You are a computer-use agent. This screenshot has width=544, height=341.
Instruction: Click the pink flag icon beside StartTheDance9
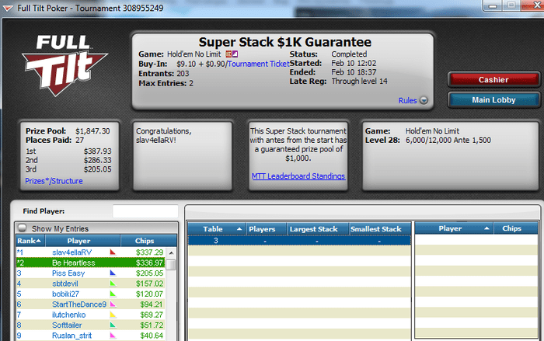coord(113,304)
